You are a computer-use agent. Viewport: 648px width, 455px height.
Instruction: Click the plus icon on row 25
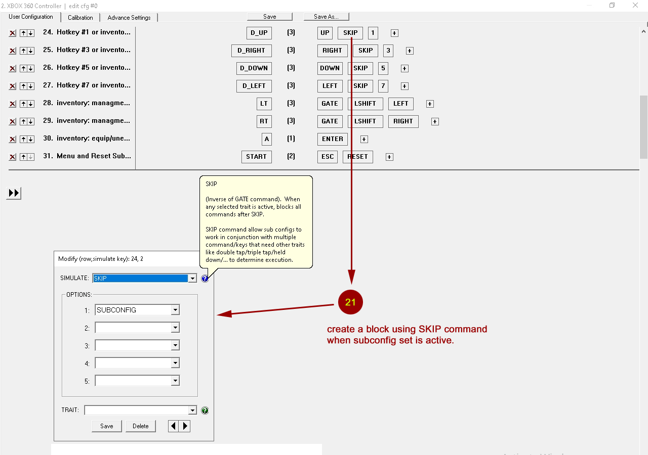[410, 51]
